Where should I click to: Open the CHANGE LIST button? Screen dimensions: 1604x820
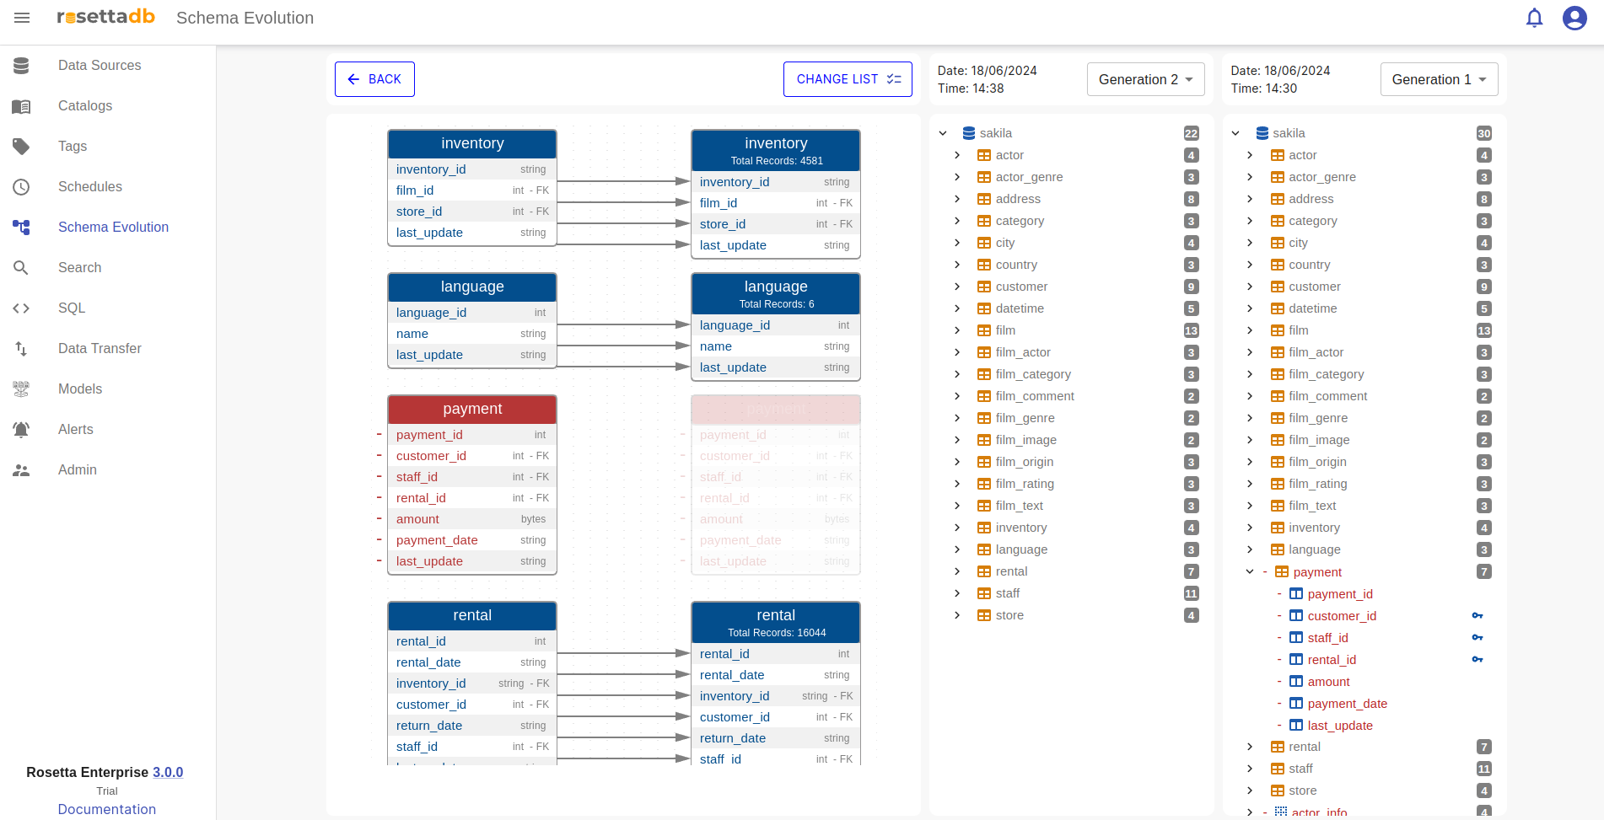click(848, 79)
